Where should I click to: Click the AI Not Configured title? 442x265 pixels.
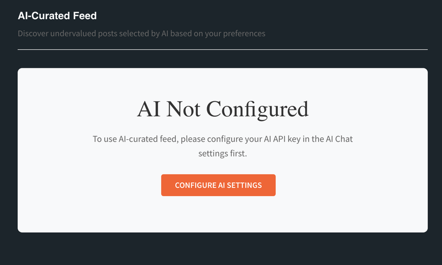tap(223, 109)
